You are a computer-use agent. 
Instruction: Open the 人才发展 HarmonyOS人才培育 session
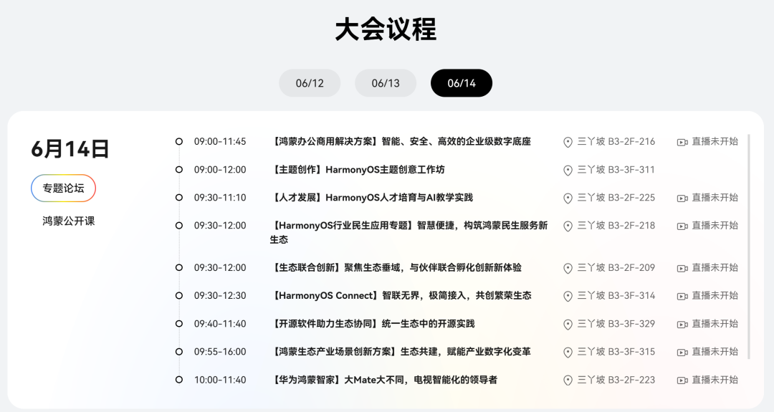pos(371,198)
